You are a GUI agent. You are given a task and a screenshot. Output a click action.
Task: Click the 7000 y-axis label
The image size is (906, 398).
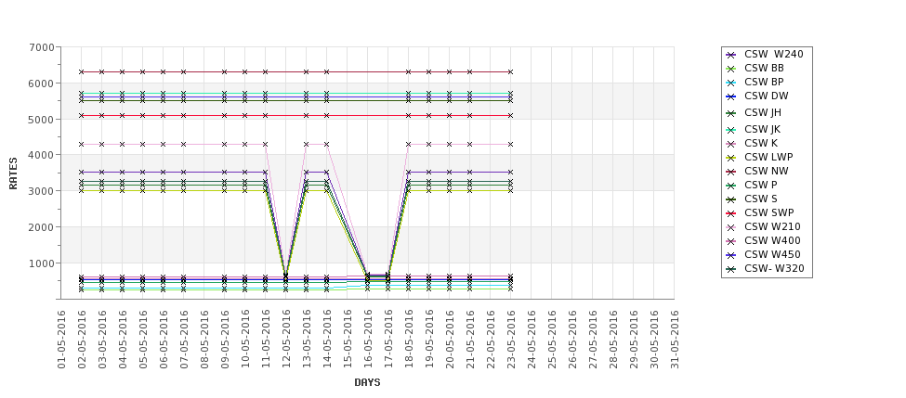[42, 47]
